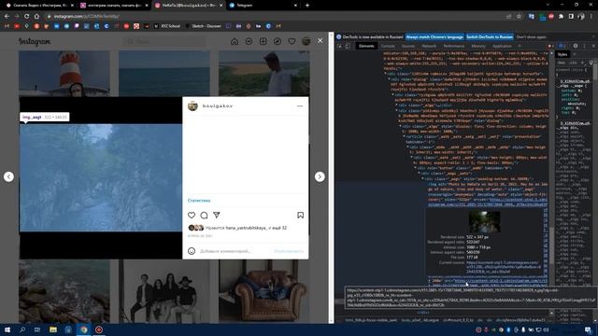This screenshot has width=598, height=336.
Task: Click Switch DevTools to Russian button
Action: tap(490, 37)
